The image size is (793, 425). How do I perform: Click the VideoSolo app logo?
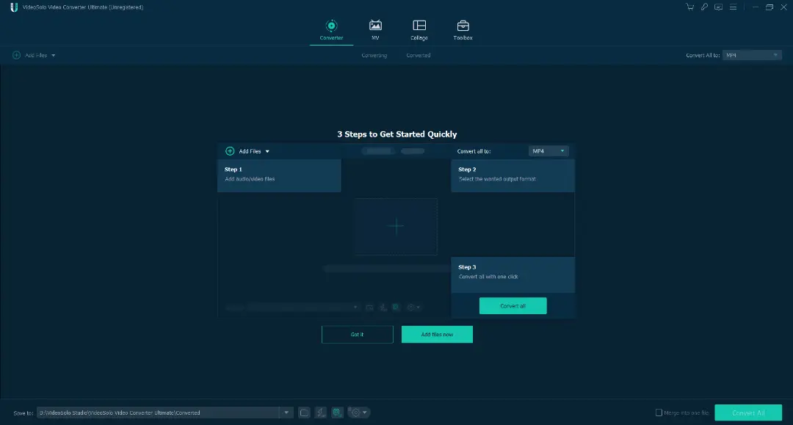14,7
